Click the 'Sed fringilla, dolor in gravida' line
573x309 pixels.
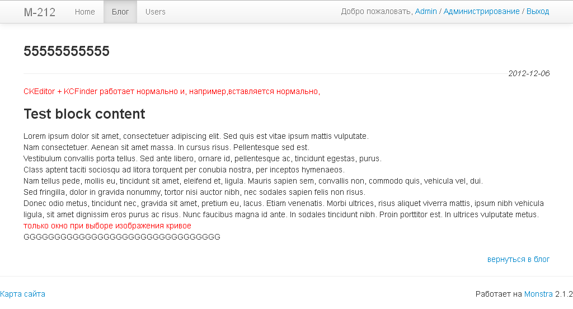tap(194, 192)
